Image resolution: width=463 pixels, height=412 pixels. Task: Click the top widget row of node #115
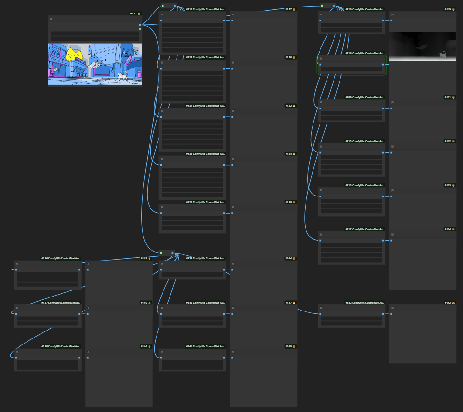(352, 157)
